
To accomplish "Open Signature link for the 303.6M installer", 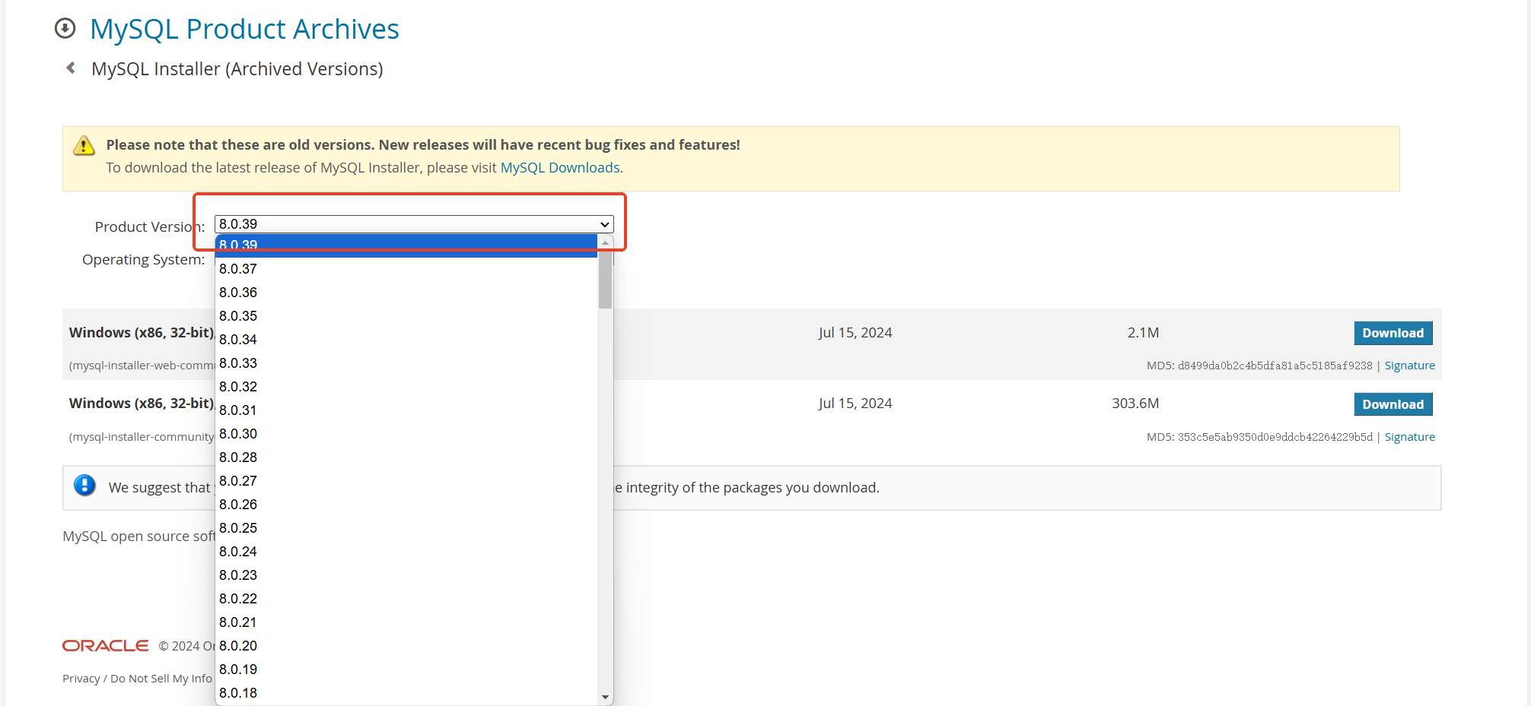I will (x=1409, y=437).
